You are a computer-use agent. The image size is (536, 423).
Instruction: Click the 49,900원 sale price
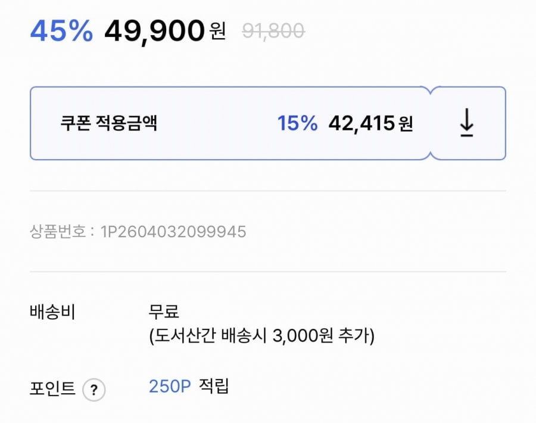tap(155, 31)
